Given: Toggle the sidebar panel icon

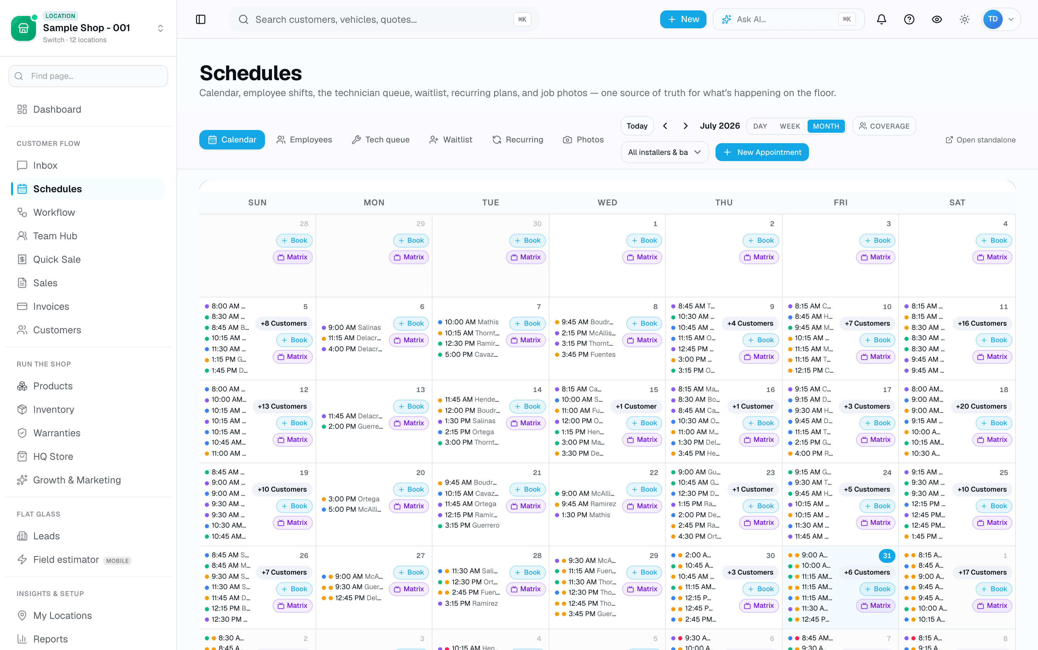Looking at the screenshot, I should coord(200,19).
